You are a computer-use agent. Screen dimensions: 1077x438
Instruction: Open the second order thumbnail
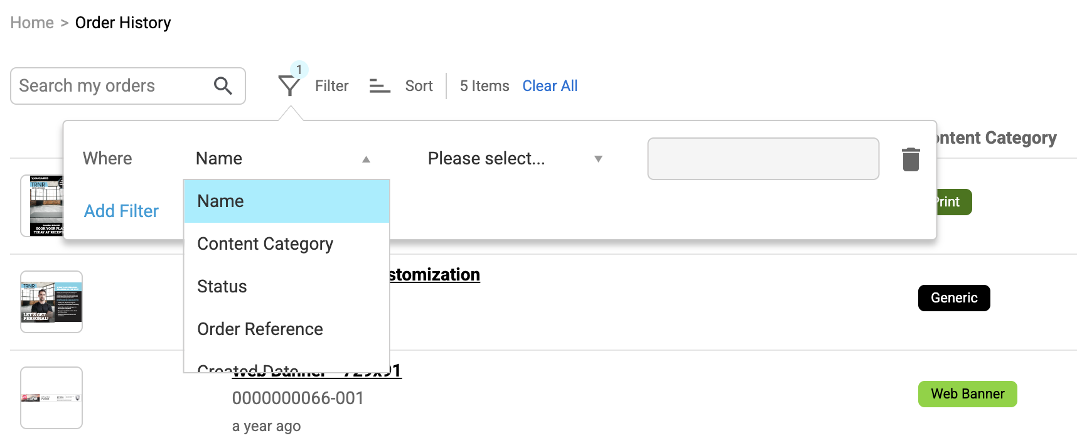click(51, 302)
